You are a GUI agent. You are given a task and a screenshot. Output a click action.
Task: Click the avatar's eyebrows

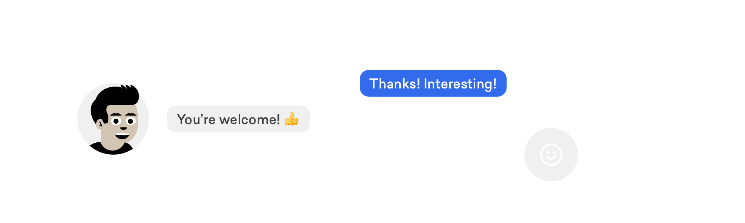click(x=123, y=114)
